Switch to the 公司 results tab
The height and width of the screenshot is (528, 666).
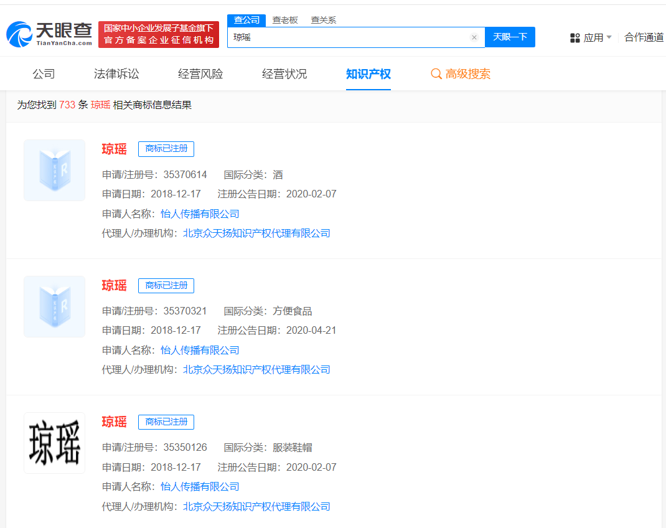click(x=43, y=74)
